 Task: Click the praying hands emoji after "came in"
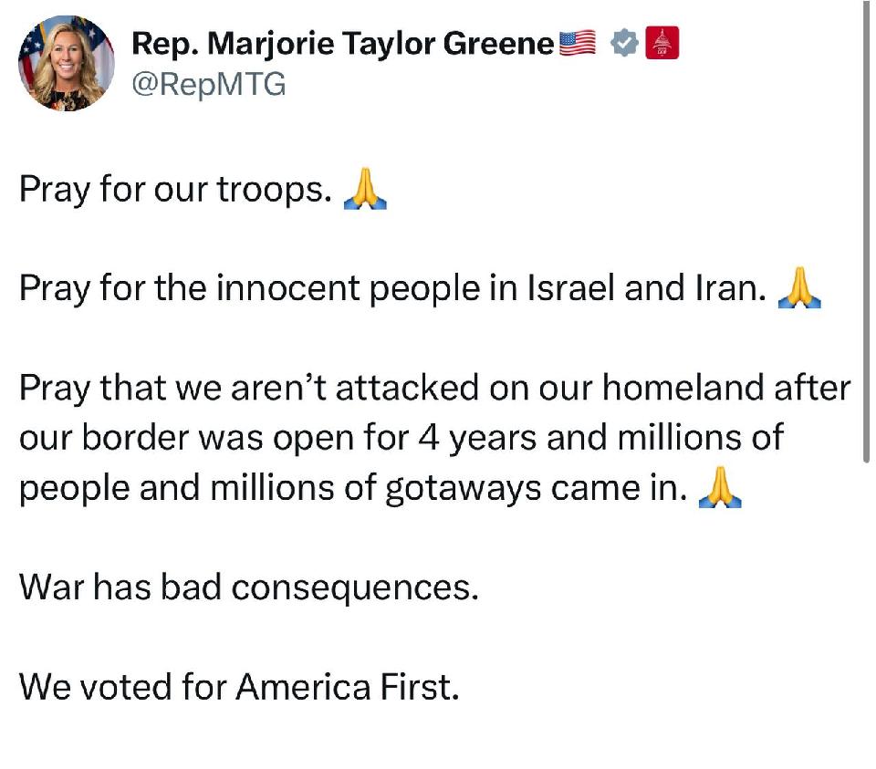pyautogui.click(x=720, y=487)
